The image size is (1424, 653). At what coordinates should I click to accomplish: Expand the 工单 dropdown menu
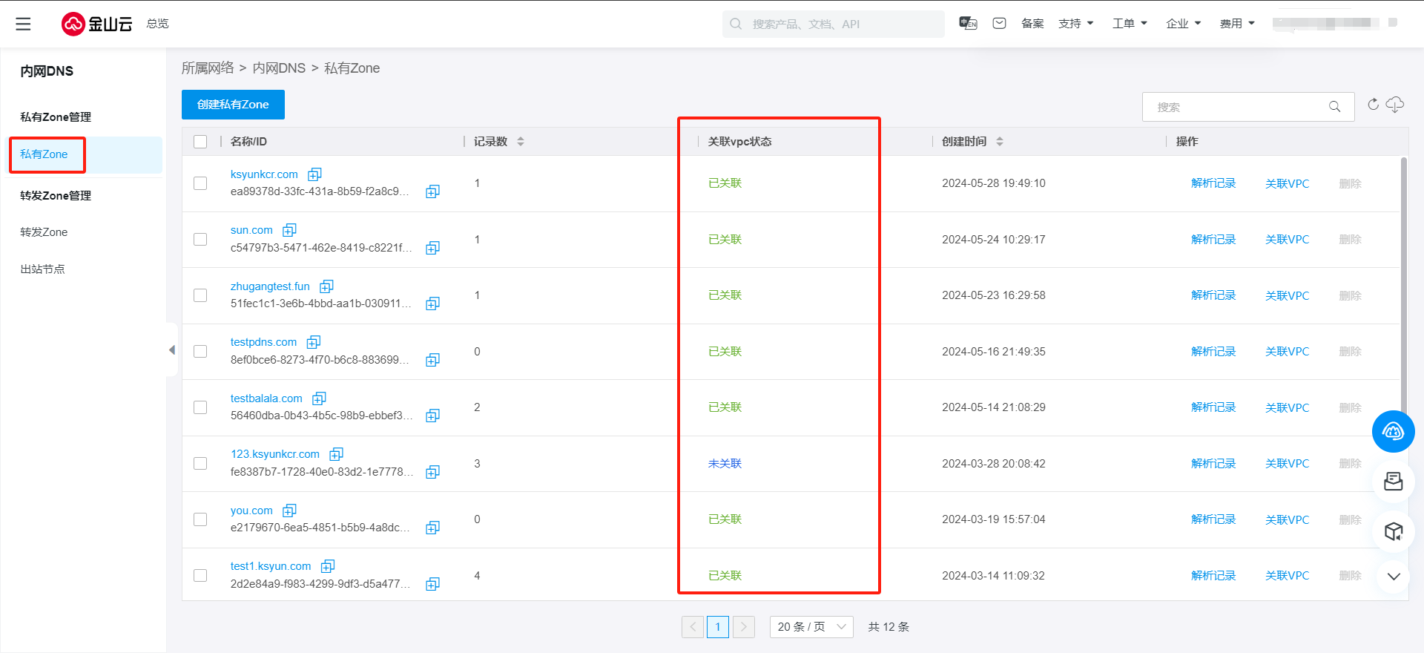pos(1130,24)
